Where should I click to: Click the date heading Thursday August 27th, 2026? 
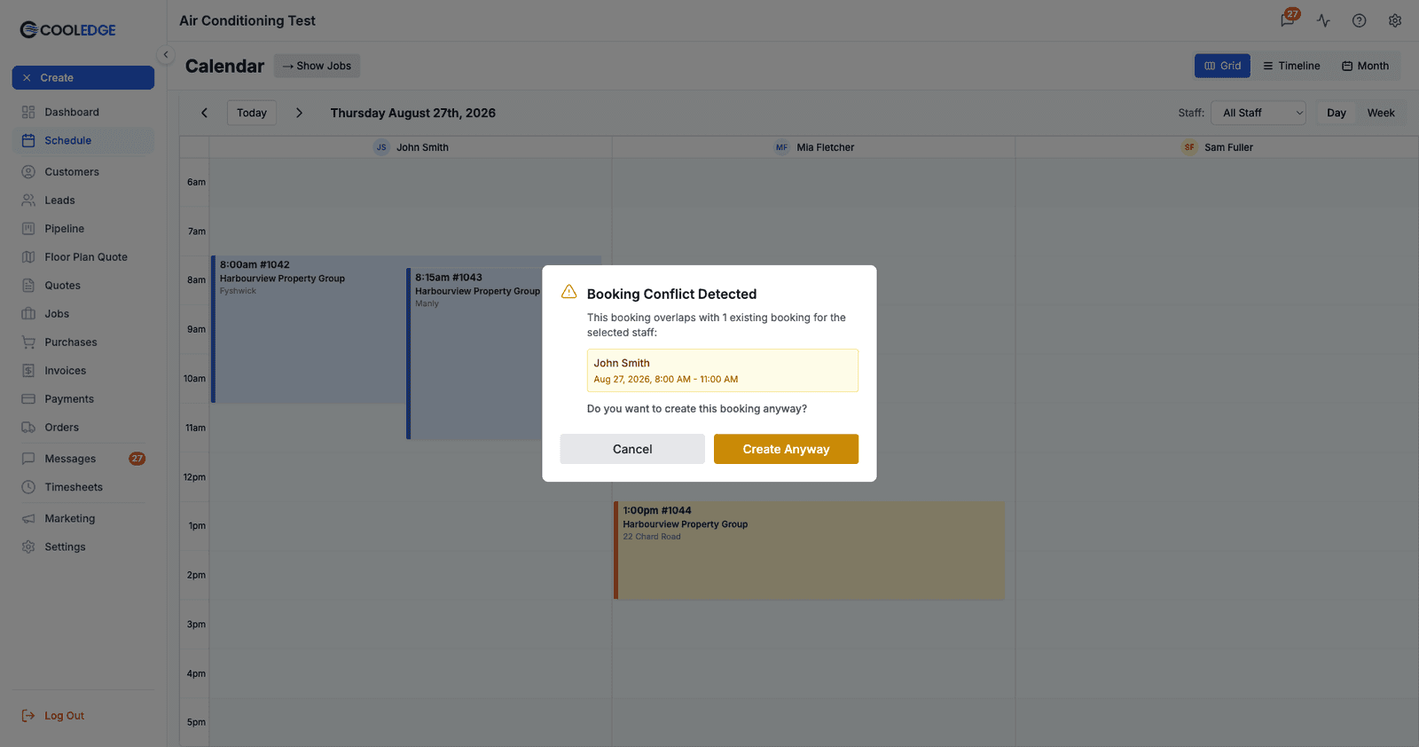(413, 113)
